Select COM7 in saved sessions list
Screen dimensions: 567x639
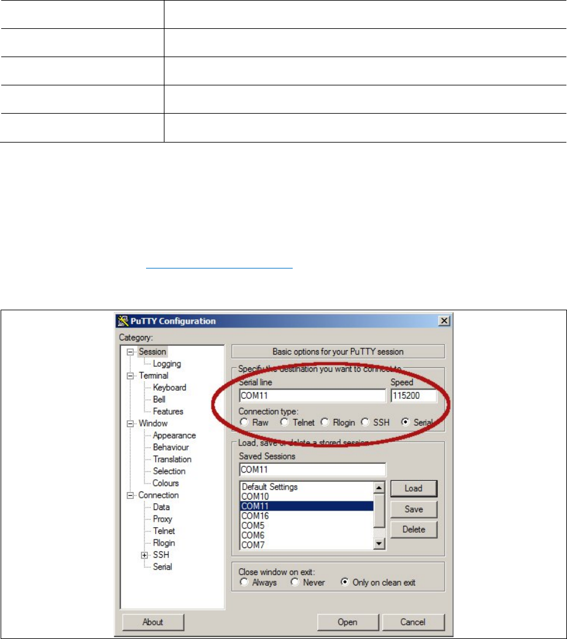(x=307, y=545)
